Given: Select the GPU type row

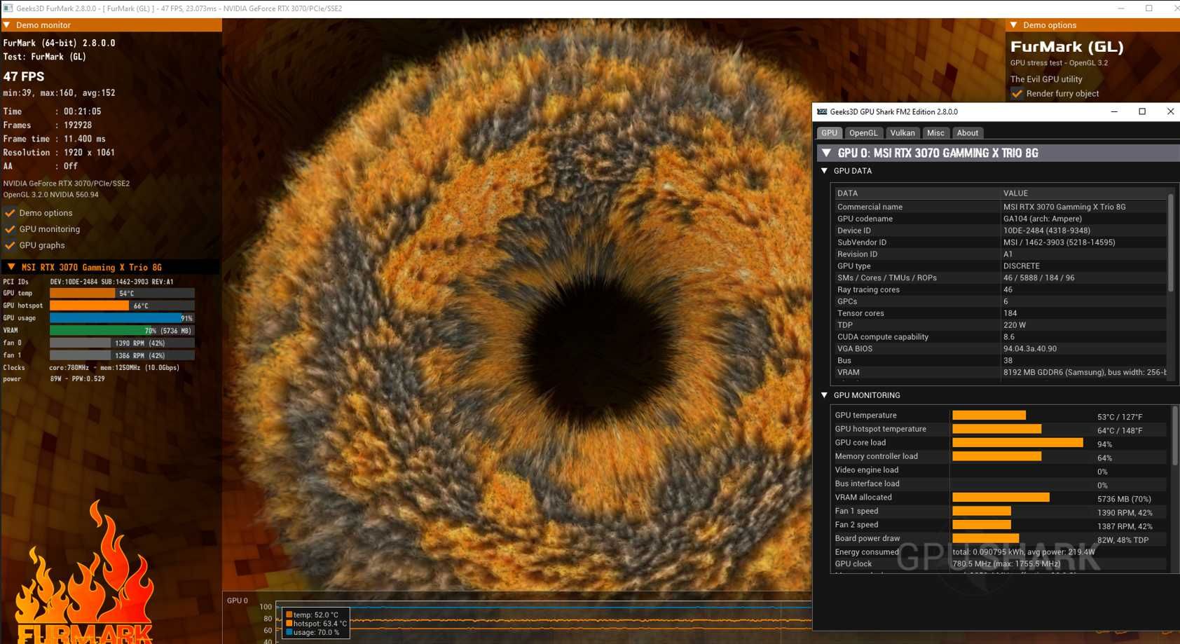Looking at the screenshot, I should point(1000,266).
